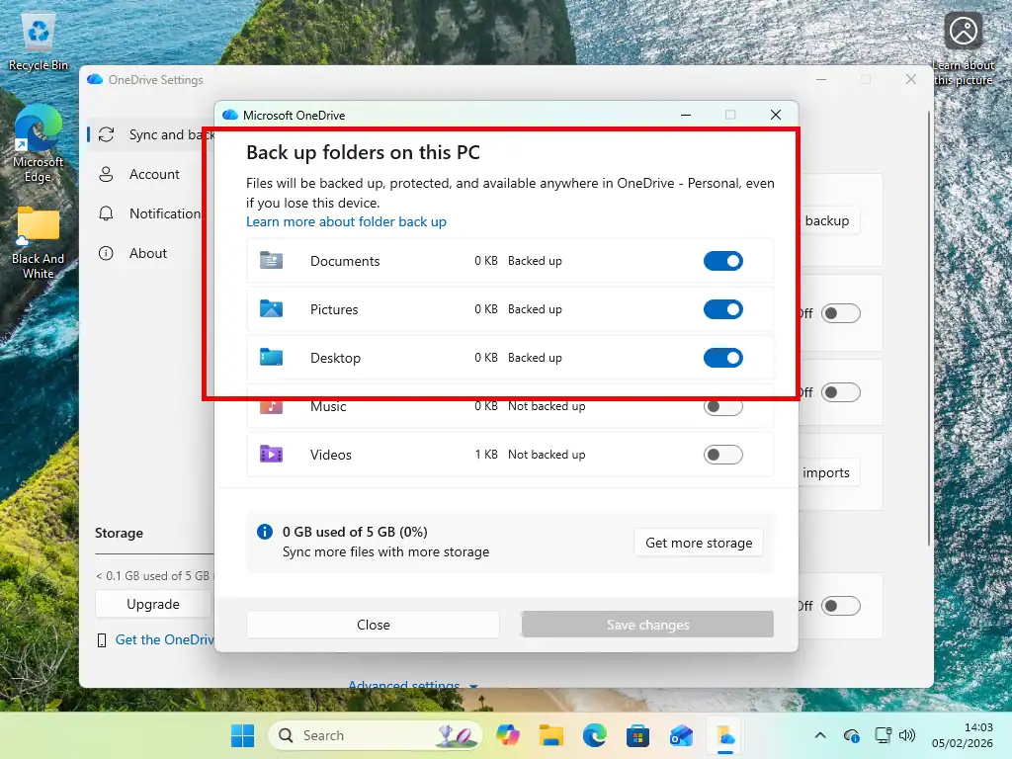Open the taskbar hidden icons chevron

click(820, 735)
